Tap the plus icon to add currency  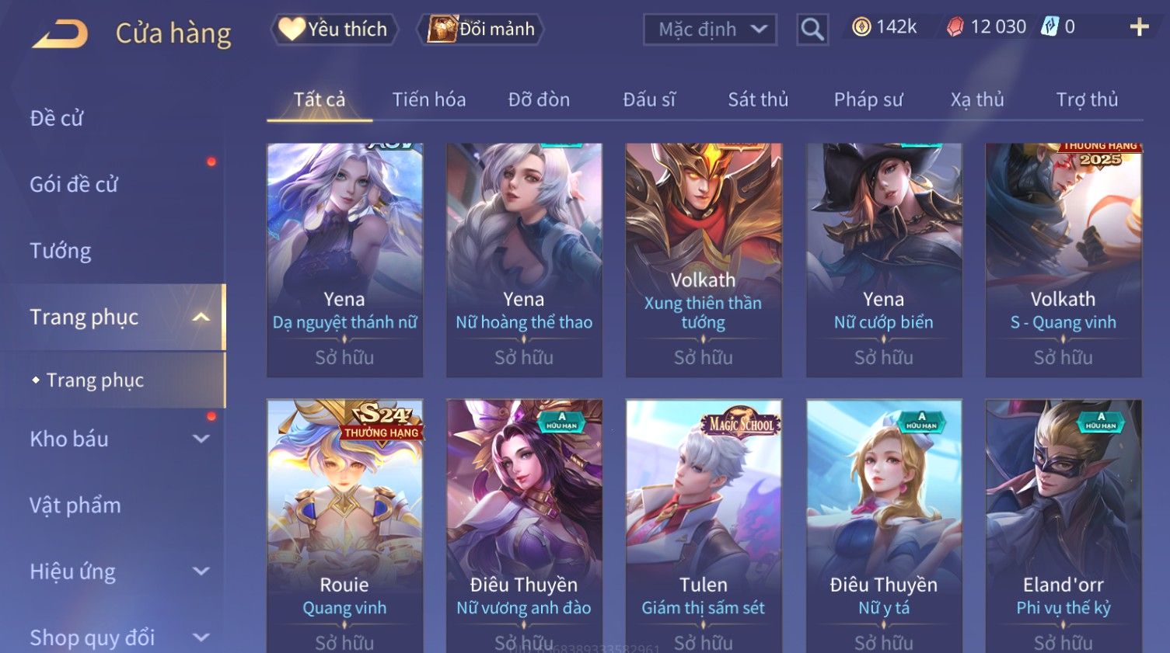[x=1140, y=27]
